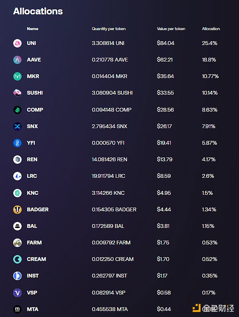
Task: Click the AAVE token icon
Action: tap(17, 60)
